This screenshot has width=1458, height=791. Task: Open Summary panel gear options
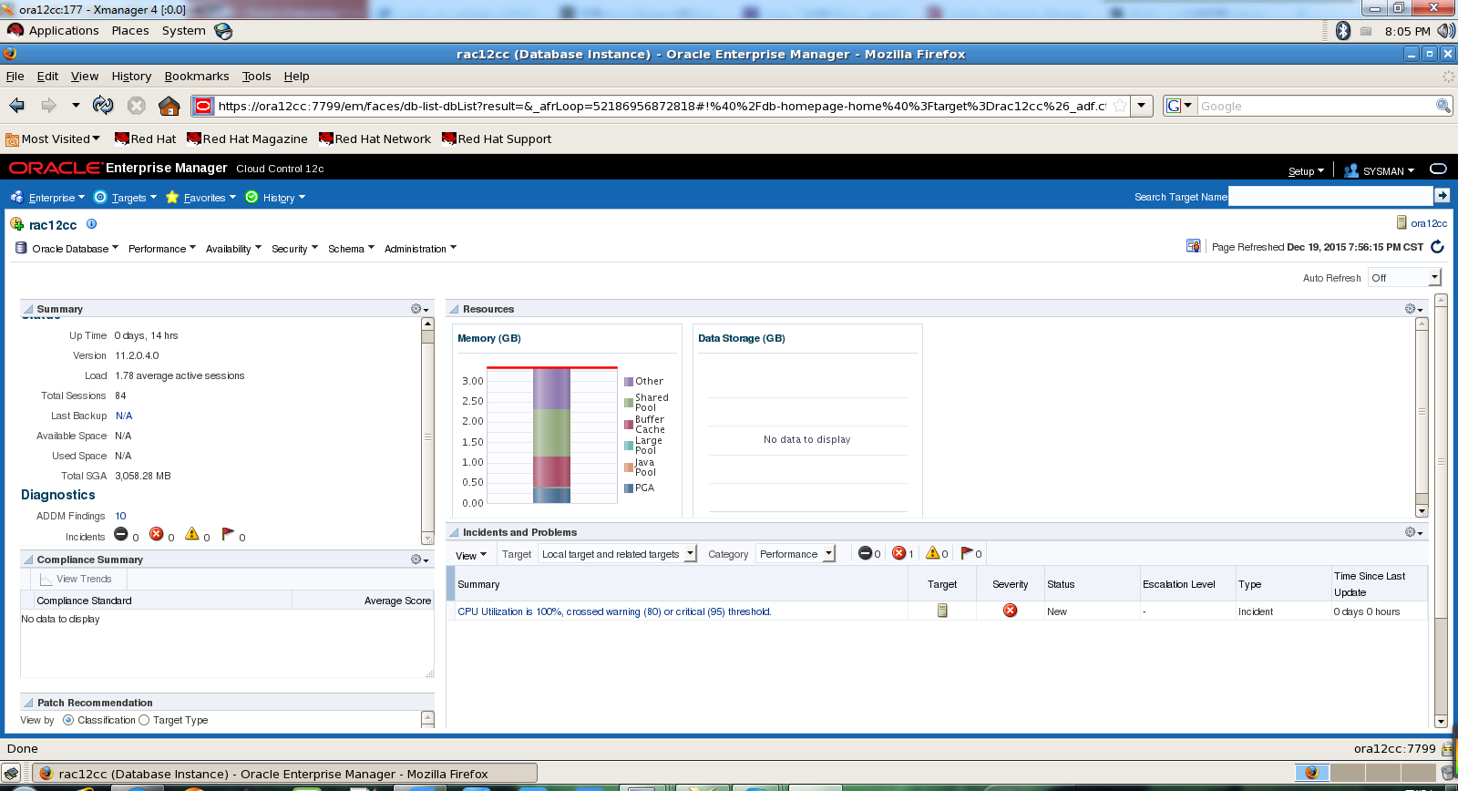419,309
